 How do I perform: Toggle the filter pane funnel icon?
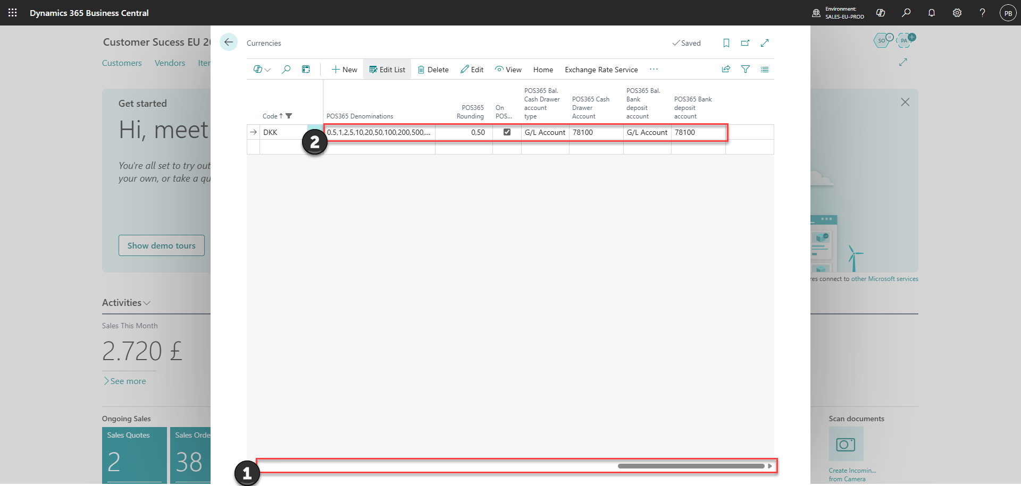(x=746, y=69)
